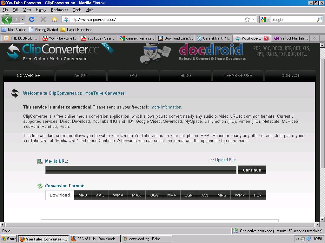Open the back/forward history dropdown
The image size is (325, 243).
click(x=23, y=19)
